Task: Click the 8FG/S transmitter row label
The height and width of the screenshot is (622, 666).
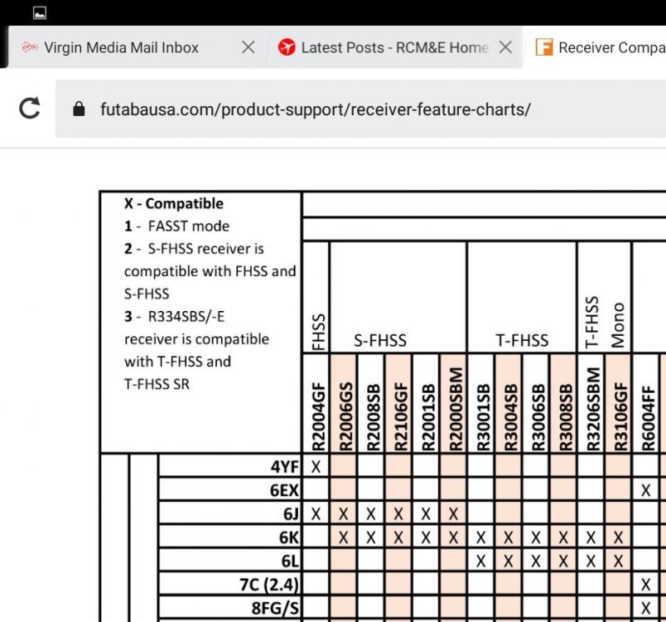Action: point(275,609)
